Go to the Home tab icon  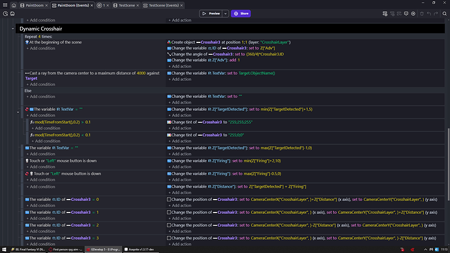pos(14,5)
